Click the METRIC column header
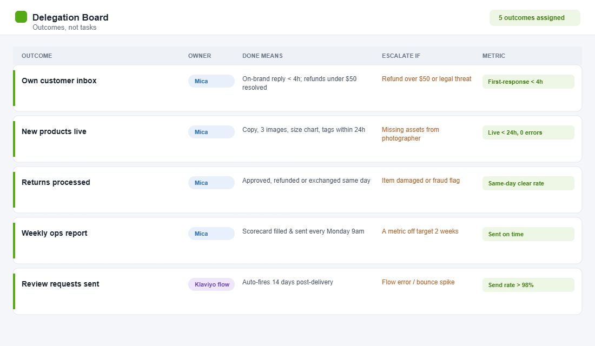 tap(494, 56)
